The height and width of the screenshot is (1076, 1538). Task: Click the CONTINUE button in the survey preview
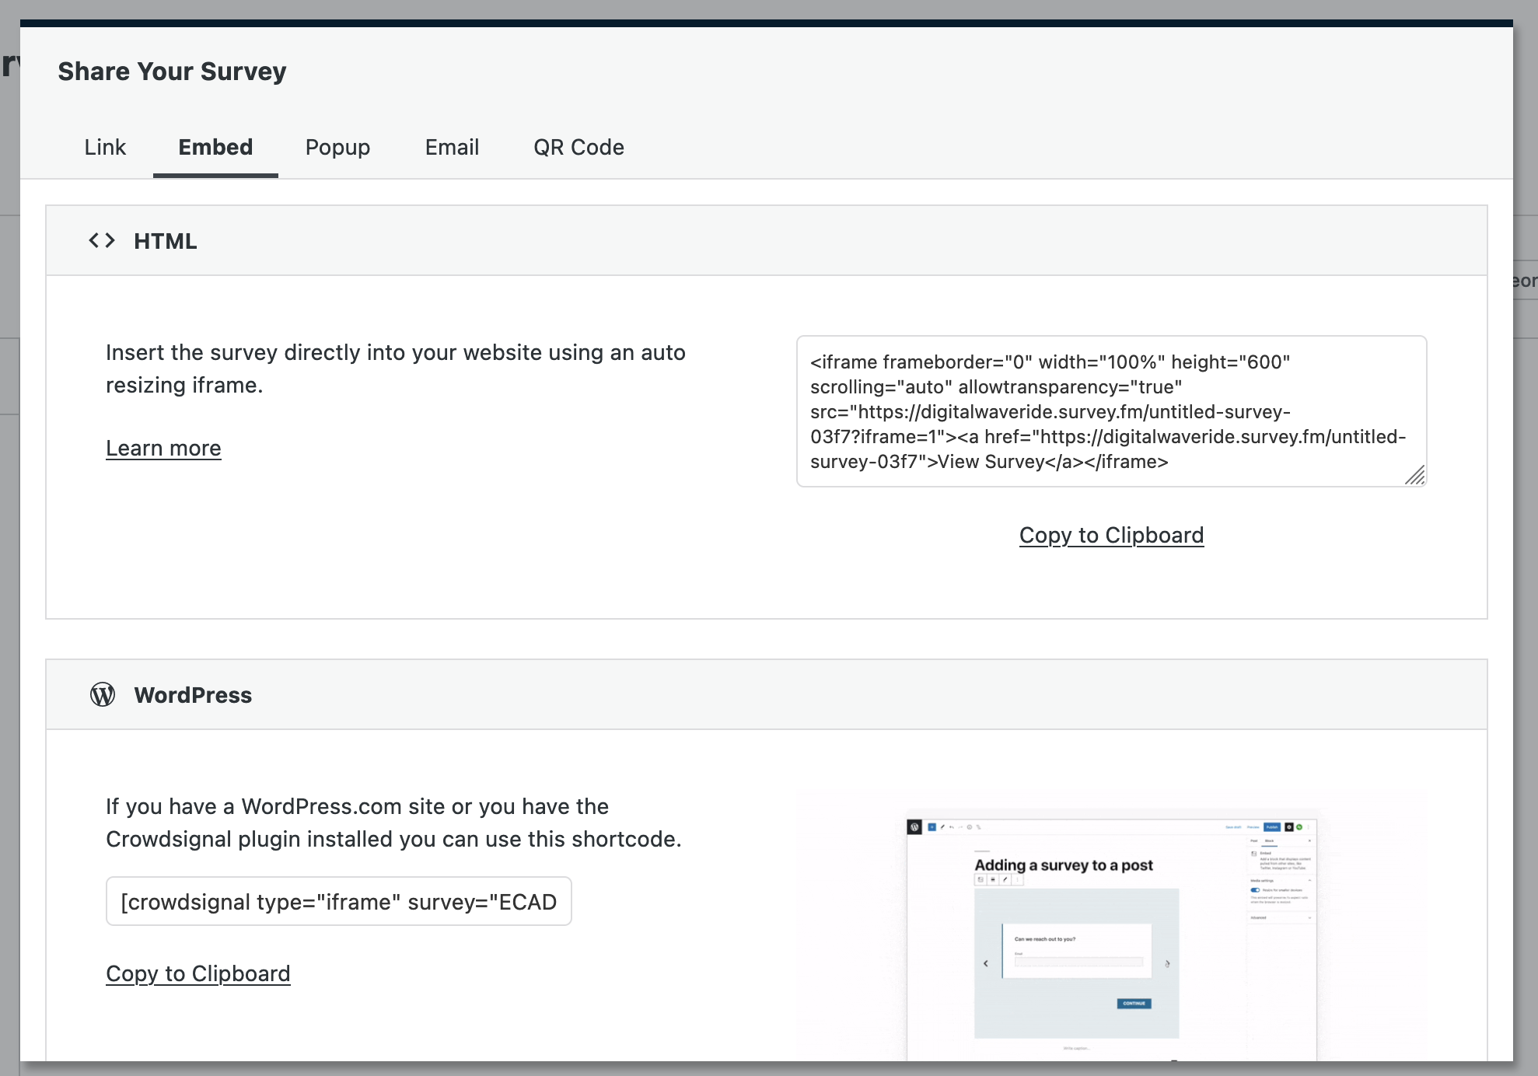tap(1134, 1003)
